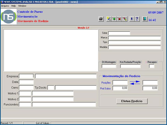
Task: Click the printer icon in the toolbar
Action: pyautogui.click(x=101, y=19)
